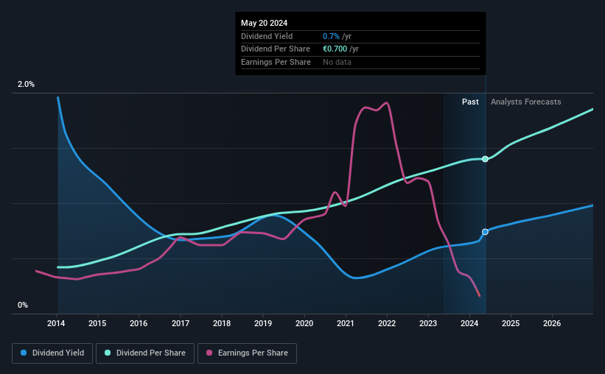Click the 2019 x-axis label
The width and height of the screenshot is (605, 374).
(x=263, y=323)
